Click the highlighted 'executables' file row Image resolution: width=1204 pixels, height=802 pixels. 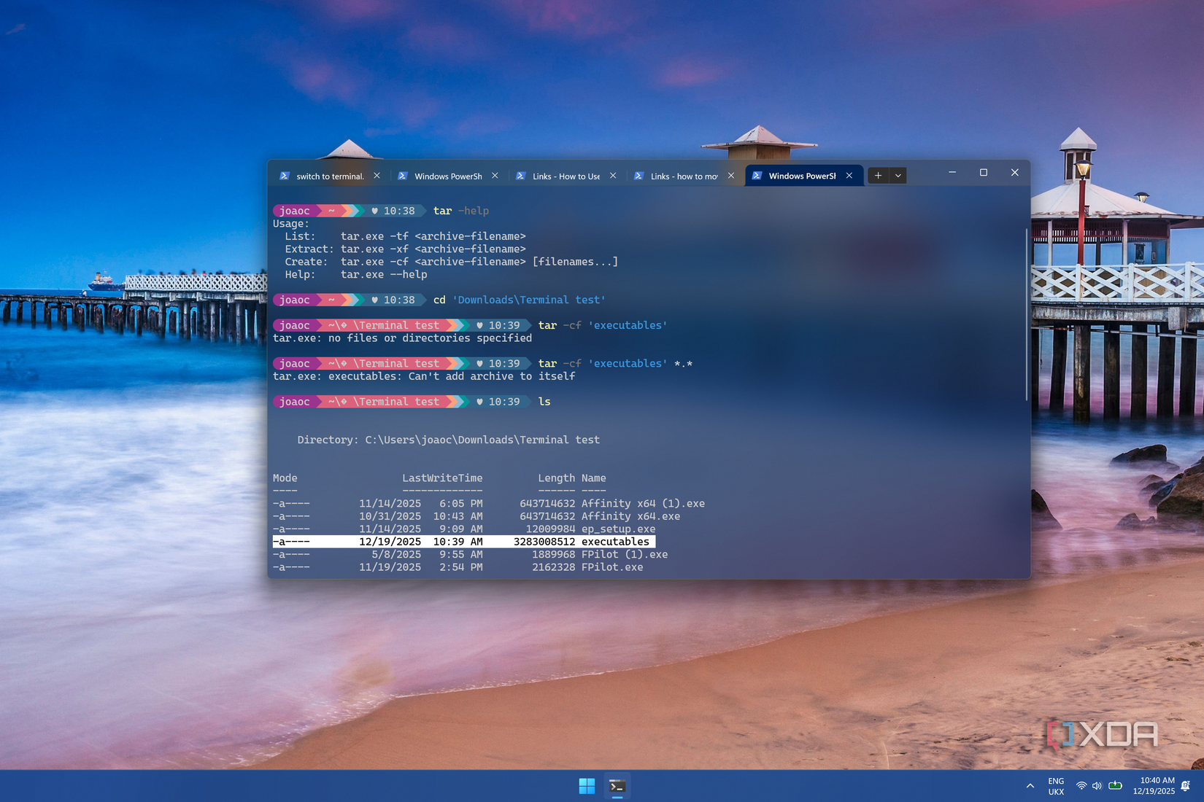[x=464, y=542]
